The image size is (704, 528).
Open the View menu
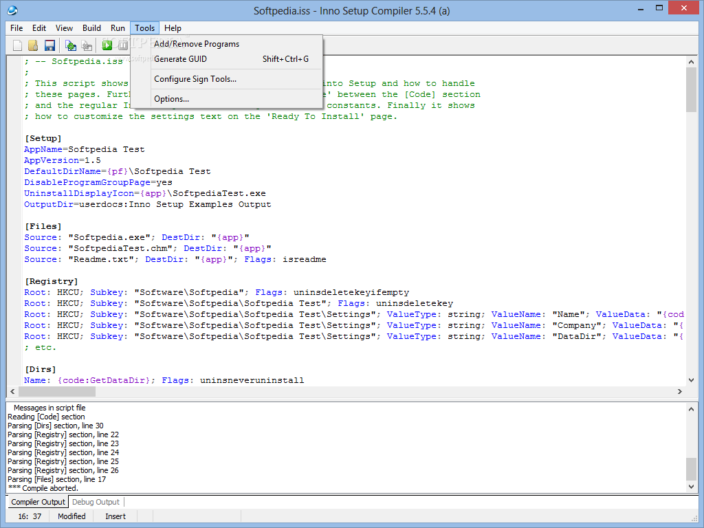coord(64,27)
